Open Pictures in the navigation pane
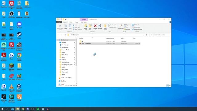This screenshot has width=197, height=111. pyautogui.click(x=64, y=60)
